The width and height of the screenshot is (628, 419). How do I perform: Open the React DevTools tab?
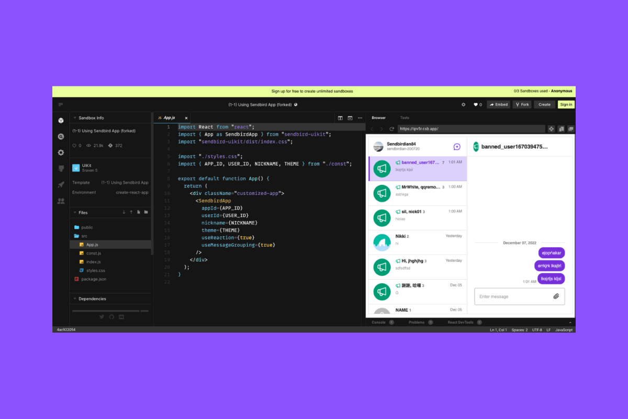[465, 323]
